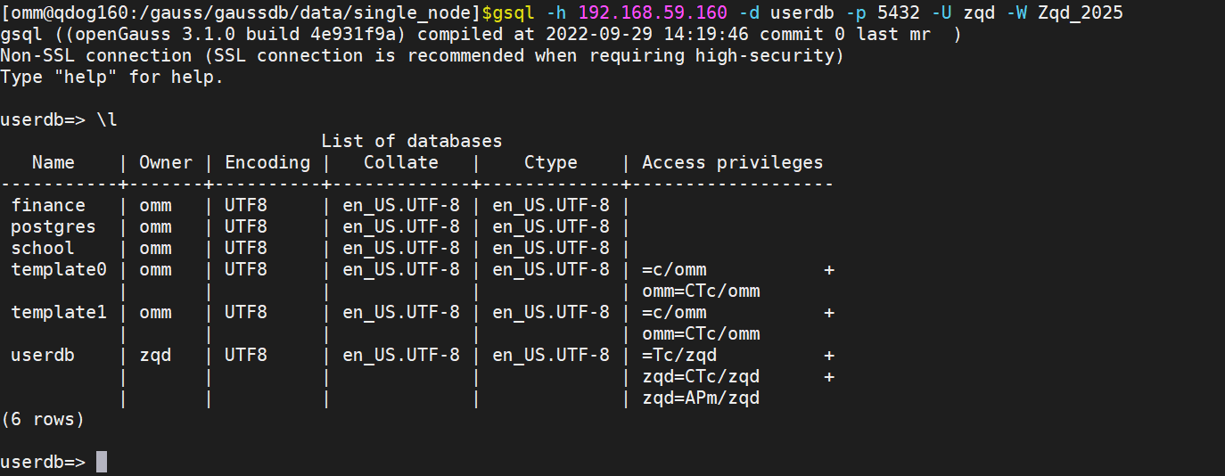Image resolution: width=1225 pixels, height=476 pixels.
Task: Select the finance database name
Action: point(48,205)
